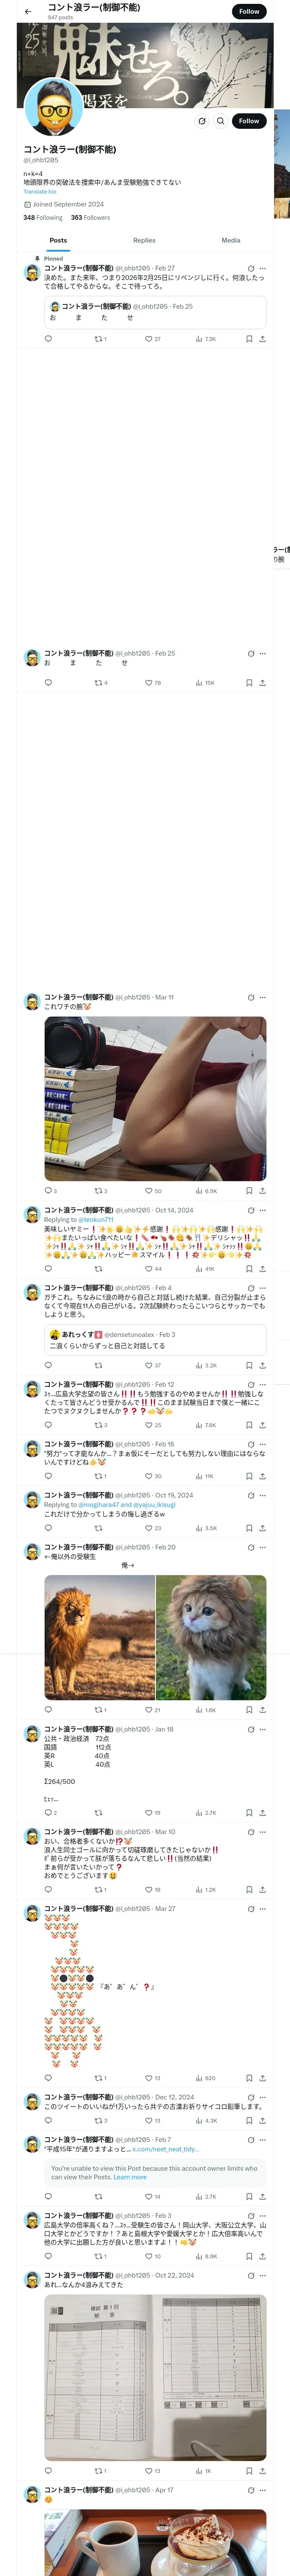Like the pinned post with 27 likes

[x=152, y=339]
